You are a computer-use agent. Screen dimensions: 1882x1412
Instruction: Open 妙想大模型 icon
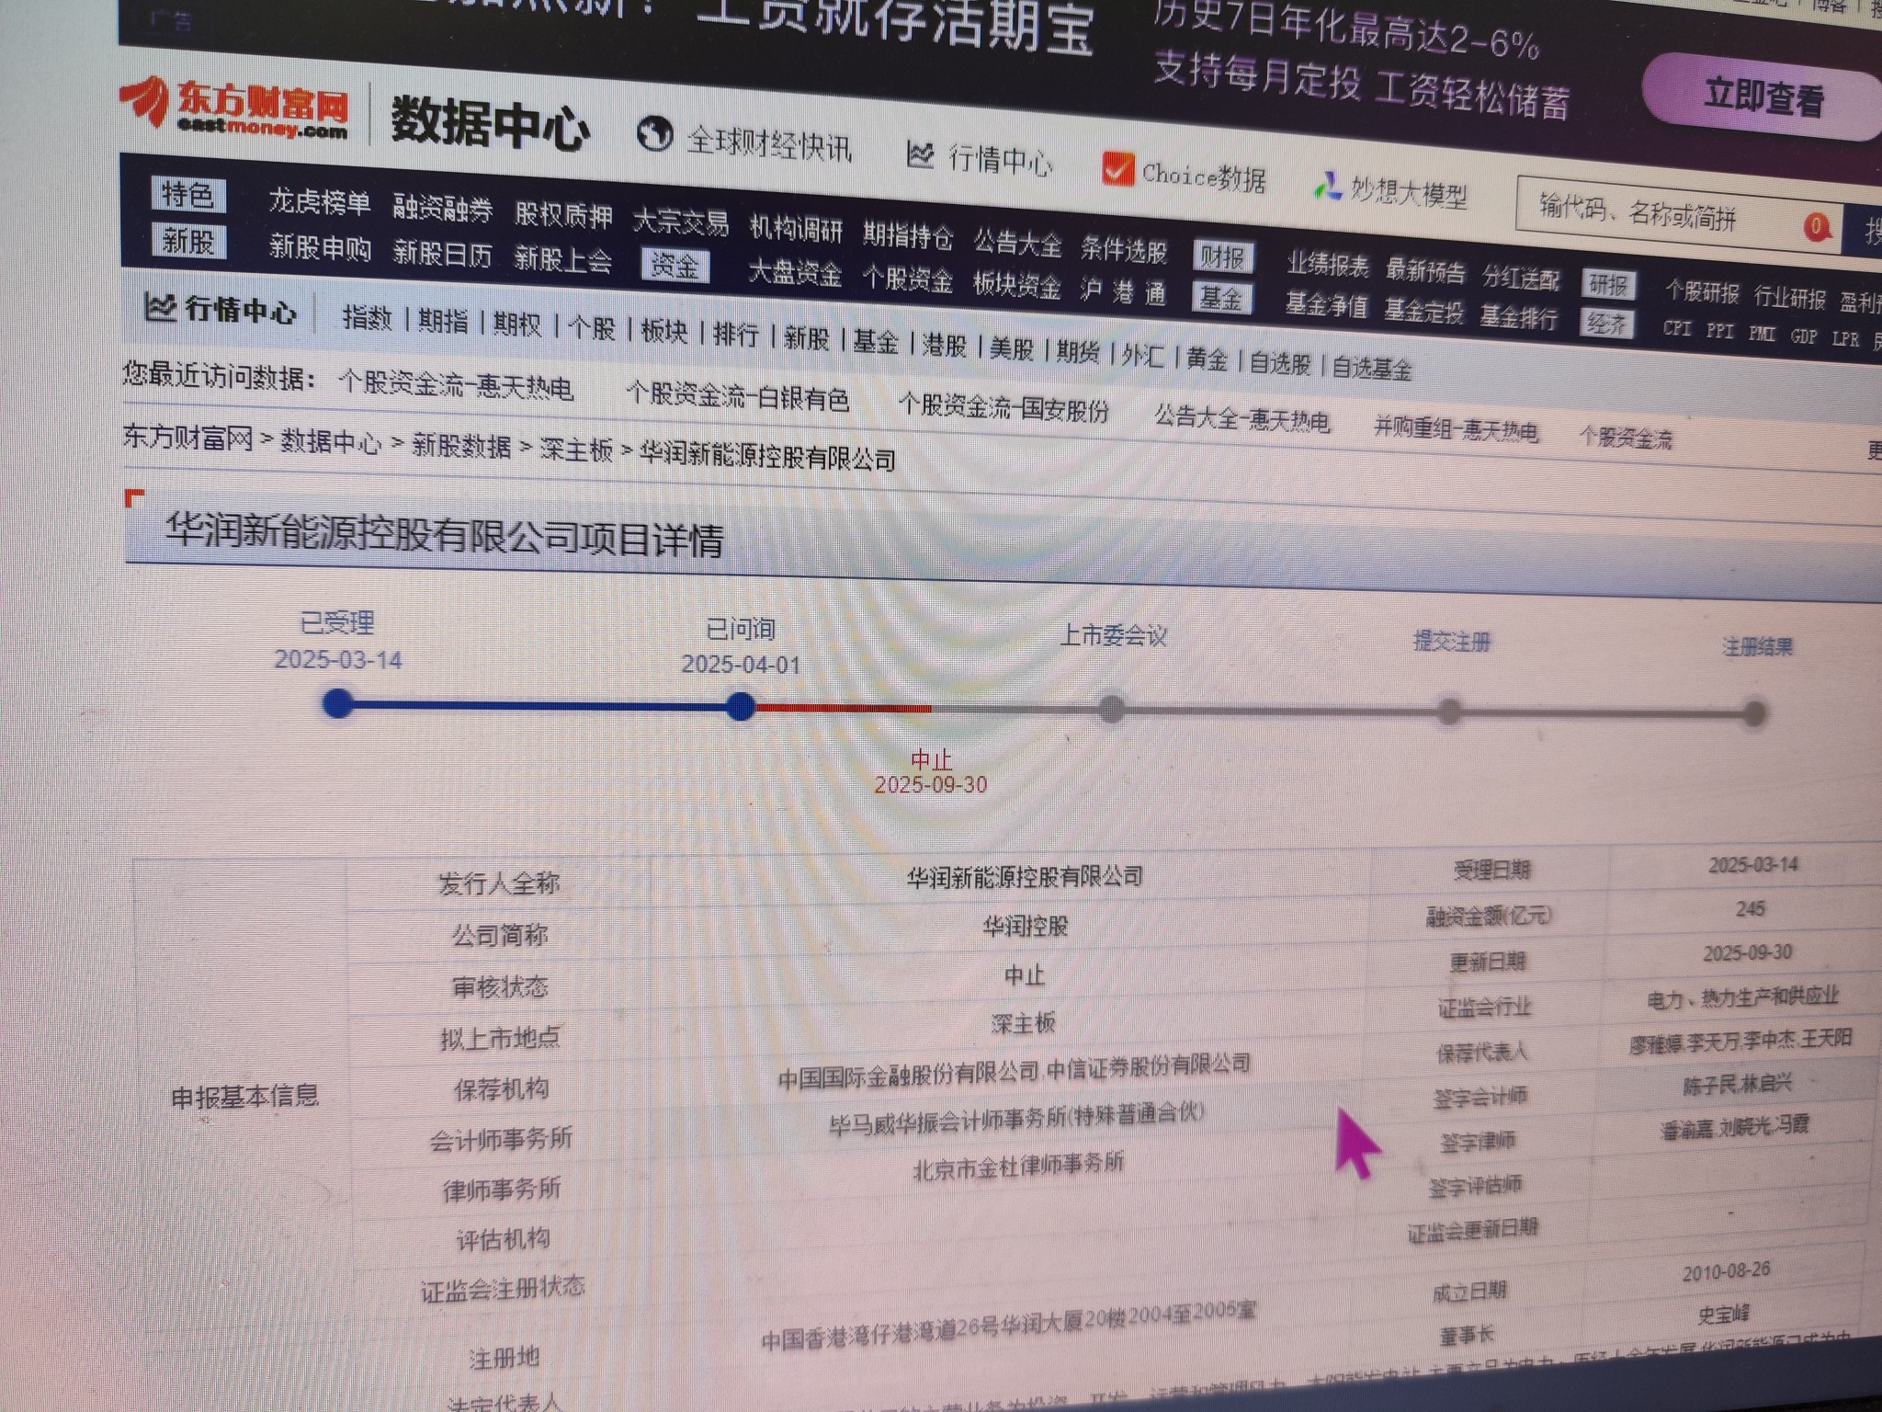tap(1327, 186)
